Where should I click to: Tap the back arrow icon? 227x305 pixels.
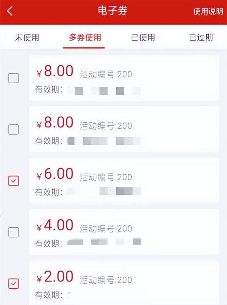[10, 11]
